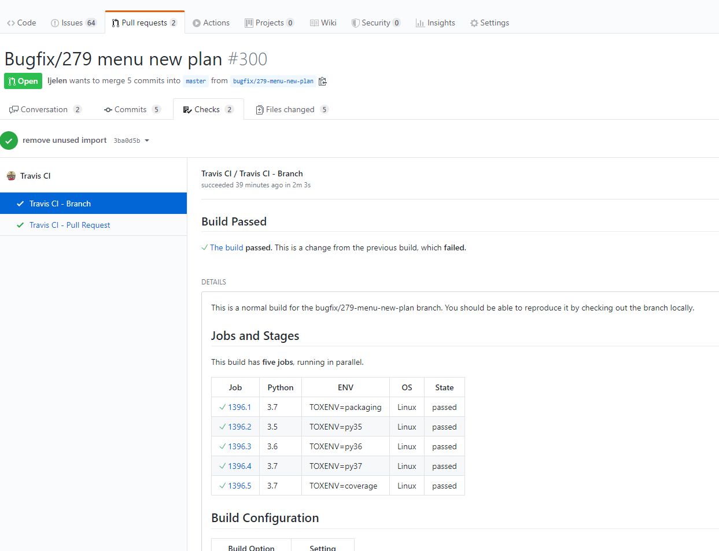Image resolution: width=719 pixels, height=551 pixels.
Task: Click the master branch label
Action: (196, 81)
